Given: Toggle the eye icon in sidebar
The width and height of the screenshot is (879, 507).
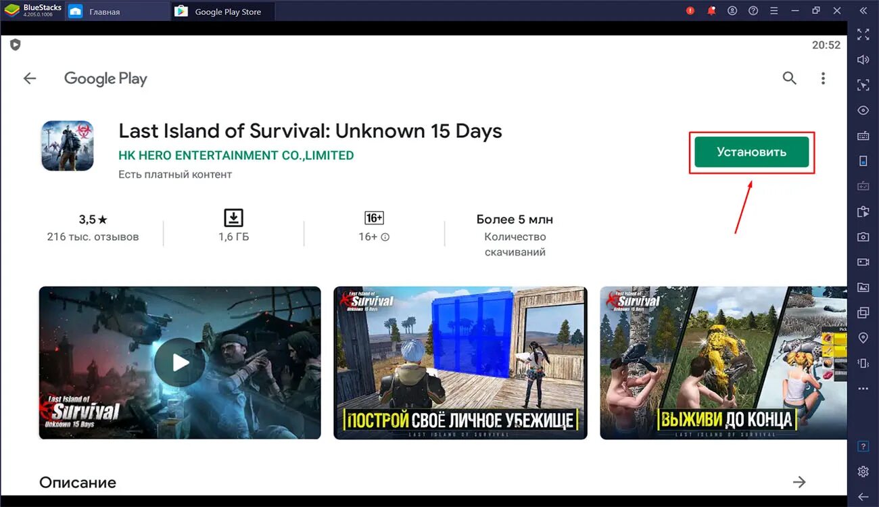Looking at the screenshot, I should pyautogui.click(x=863, y=110).
